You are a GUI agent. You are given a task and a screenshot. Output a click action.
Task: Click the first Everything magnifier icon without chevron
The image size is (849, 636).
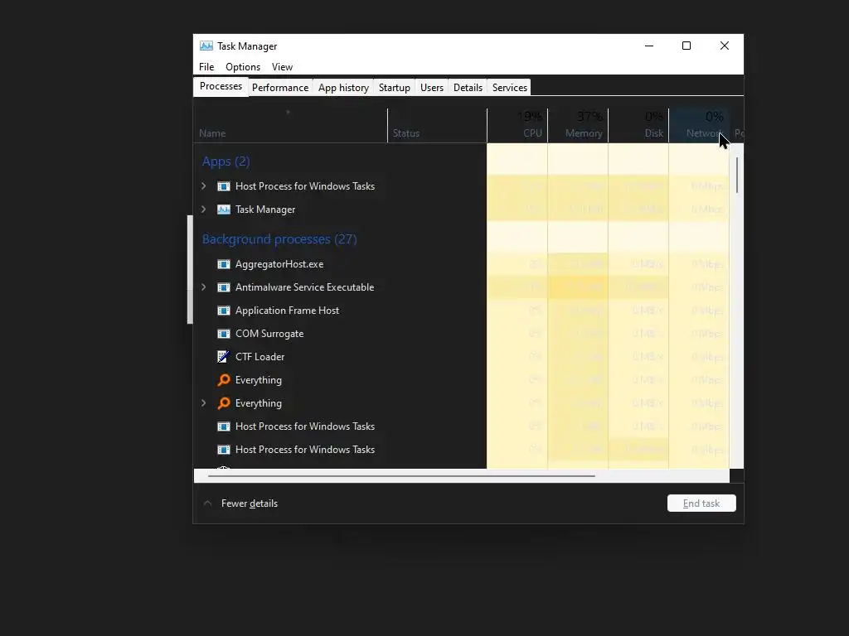(224, 380)
